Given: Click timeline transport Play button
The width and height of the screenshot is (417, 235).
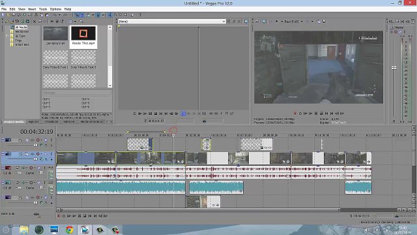Looking at the screenshot, I should [x=74, y=216].
